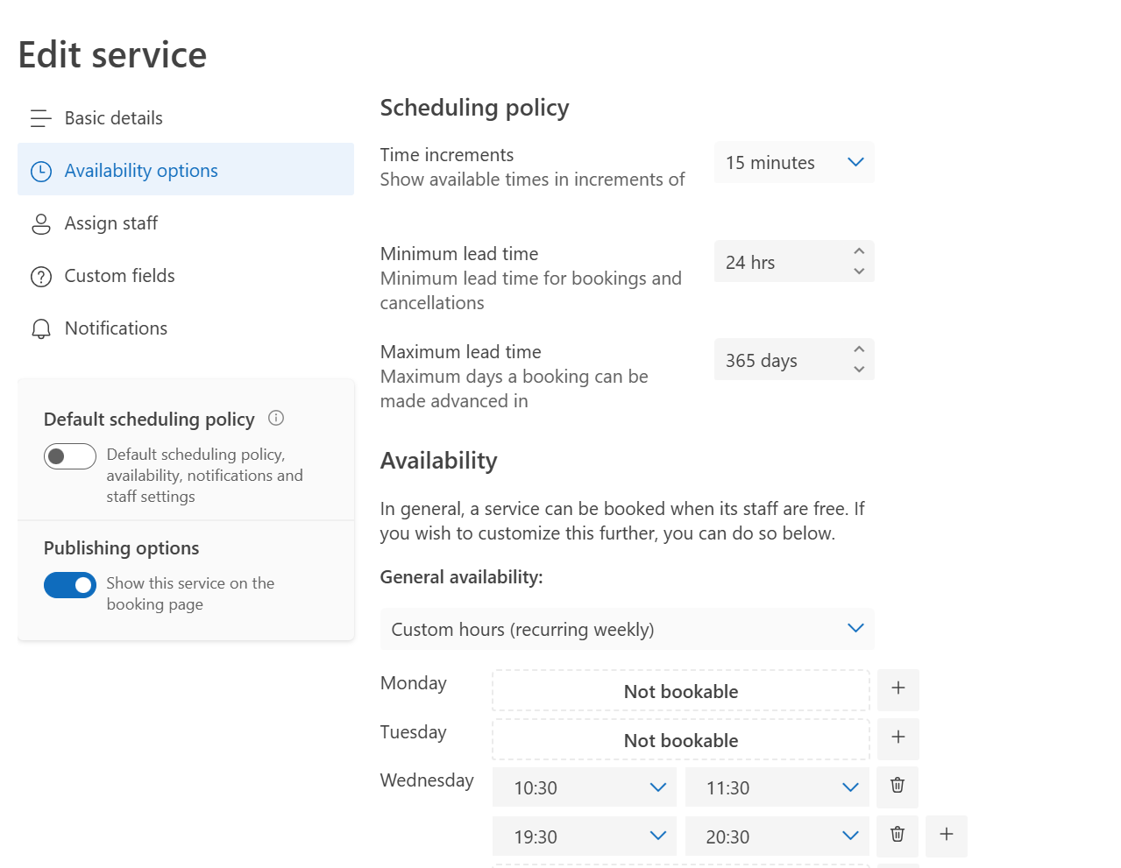1121x868 pixels.
Task: Open Notifications settings section
Action: tap(185, 328)
